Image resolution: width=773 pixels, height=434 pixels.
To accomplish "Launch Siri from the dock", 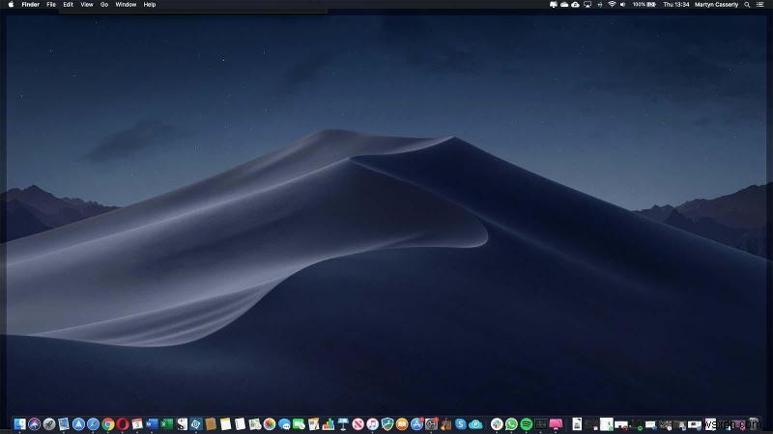I will click(x=34, y=424).
